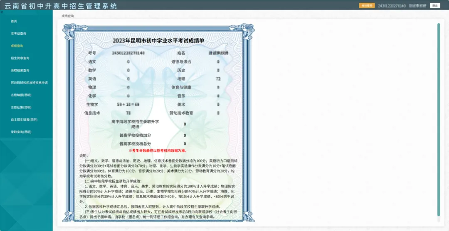Image resolution: width=449 pixels, height=231 pixels.
Task: Click the 信息技术 subject label
Action: [92, 113]
